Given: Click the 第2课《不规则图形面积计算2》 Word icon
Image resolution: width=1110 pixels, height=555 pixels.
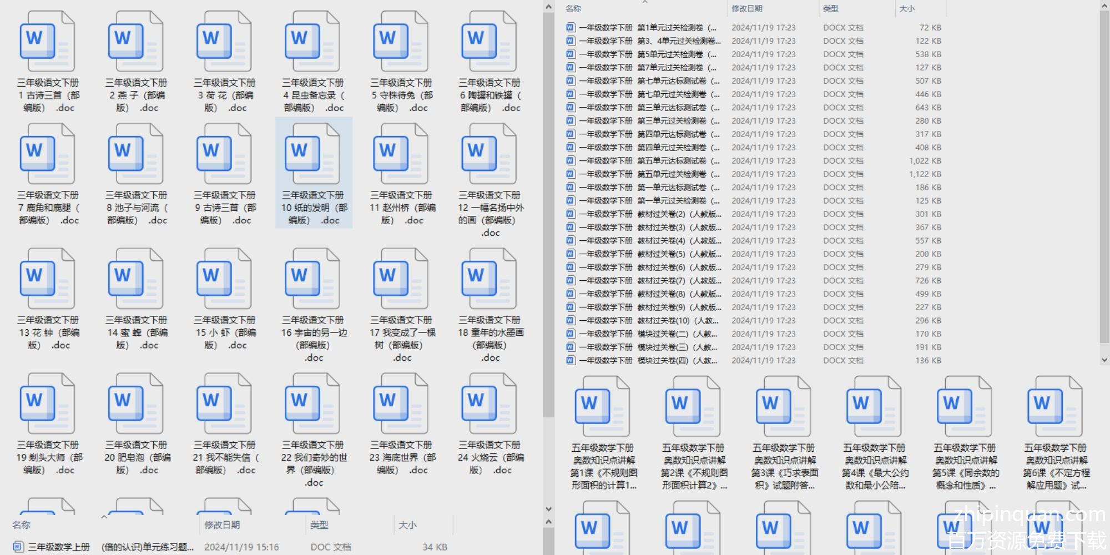Looking at the screenshot, I should tap(693, 406).
